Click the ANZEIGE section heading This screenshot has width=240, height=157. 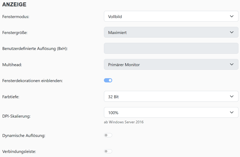click(14, 5)
